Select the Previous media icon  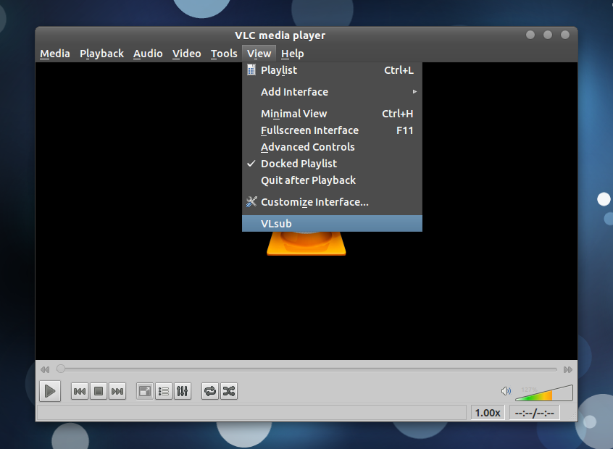point(80,391)
